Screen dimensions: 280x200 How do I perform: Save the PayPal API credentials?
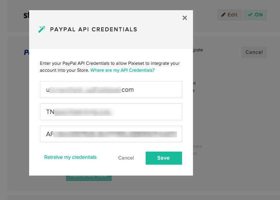coord(164,158)
